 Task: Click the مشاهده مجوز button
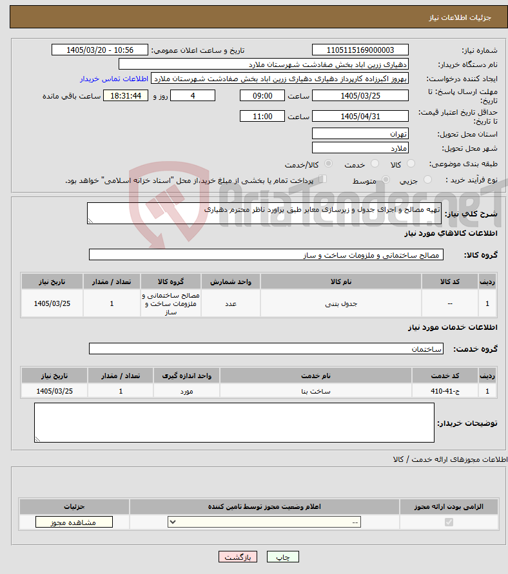pyautogui.click(x=74, y=522)
